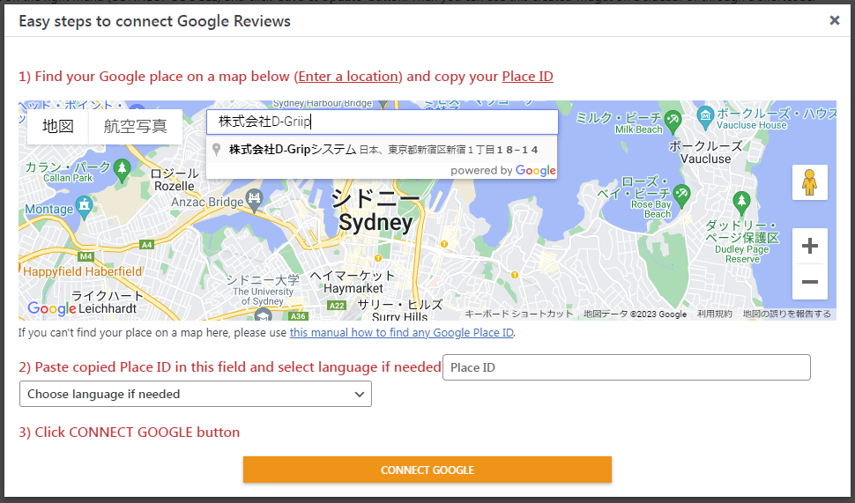Zoom in the map with plus button

[810, 247]
